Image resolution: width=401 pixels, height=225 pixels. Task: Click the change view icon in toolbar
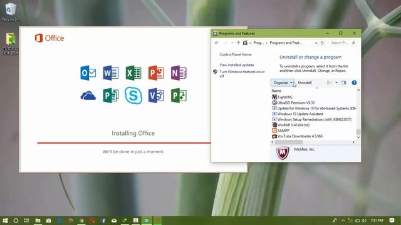(x=330, y=82)
